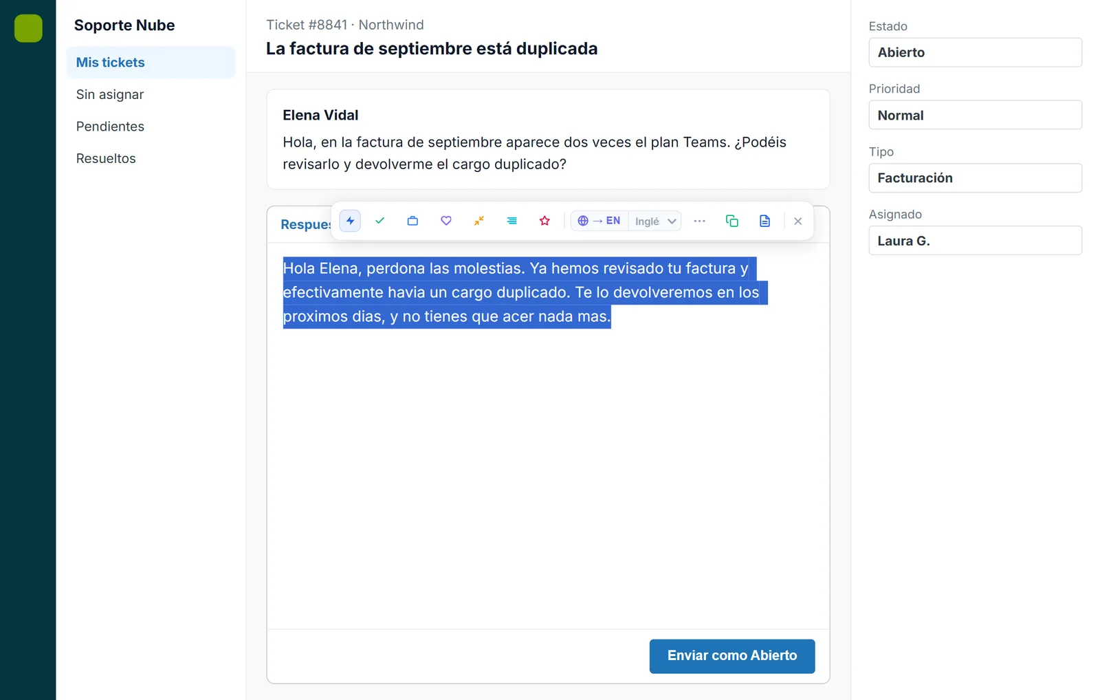Click the briefcase professional-tone icon
The image size is (1100, 700).
click(x=412, y=221)
